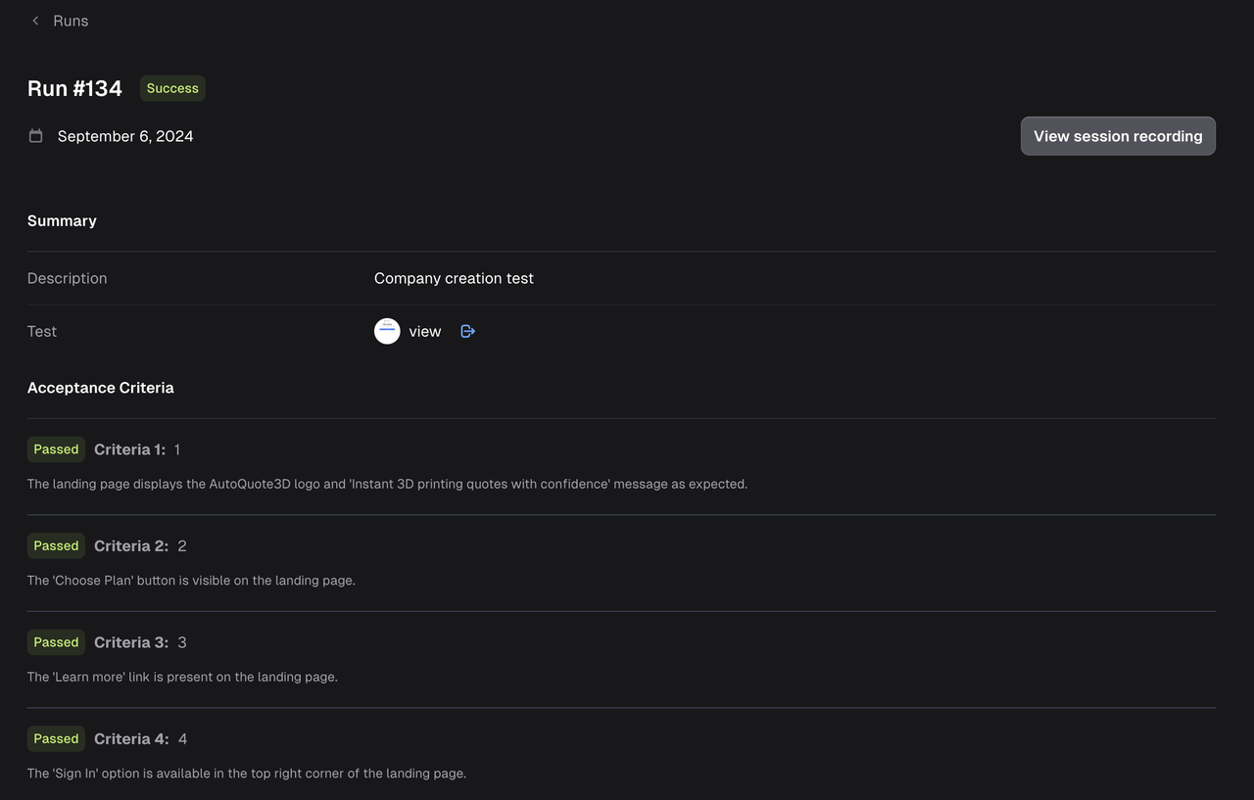Click the Success status badge
Image resolution: width=1254 pixels, height=800 pixels.
(171, 88)
